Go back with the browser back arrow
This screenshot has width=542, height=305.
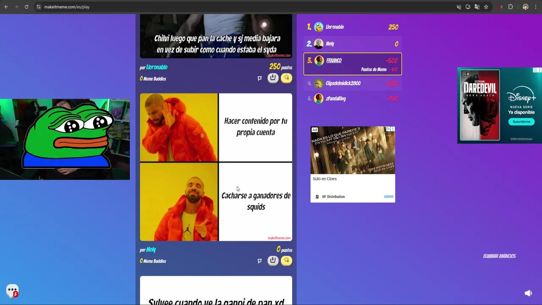click(6, 7)
